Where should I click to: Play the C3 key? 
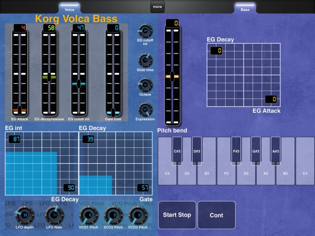click(167, 174)
